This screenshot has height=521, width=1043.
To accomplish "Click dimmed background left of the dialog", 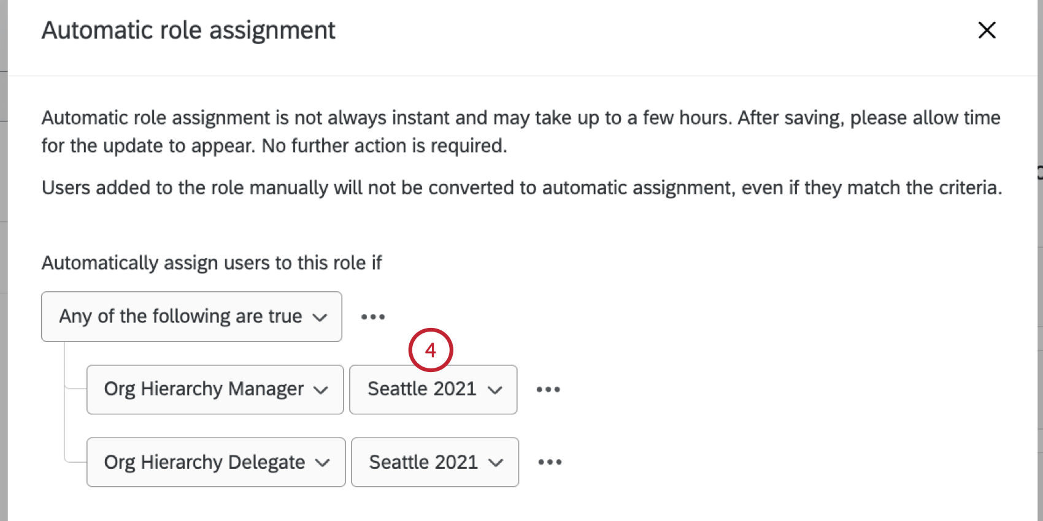I will [3, 260].
